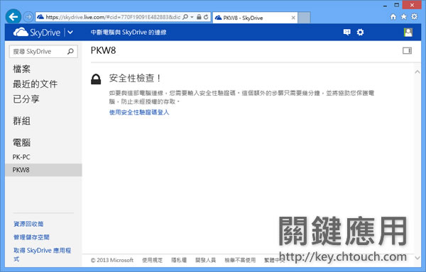Click the scrollbar down arrow
The width and height of the screenshot is (426, 272).
(417, 258)
